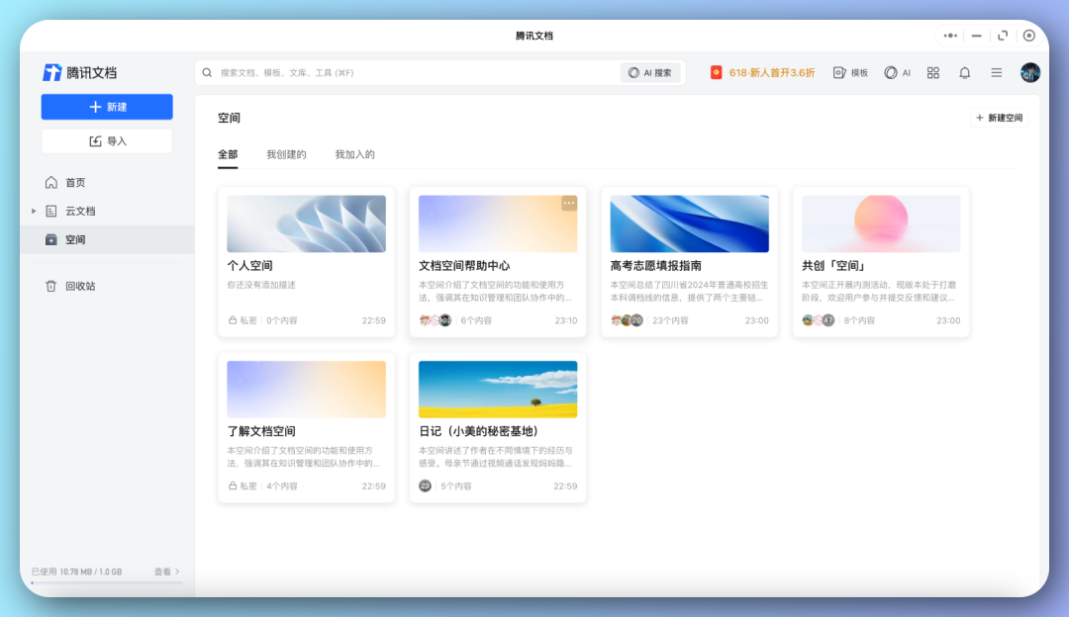Click the 个人空间 title
The width and height of the screenshot is (1069, 617).
click(x=249, y=266)
